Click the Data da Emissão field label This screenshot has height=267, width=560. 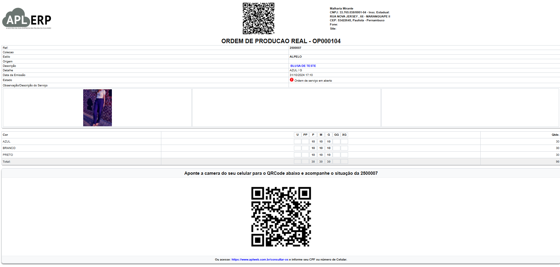[x=14, y=75]
